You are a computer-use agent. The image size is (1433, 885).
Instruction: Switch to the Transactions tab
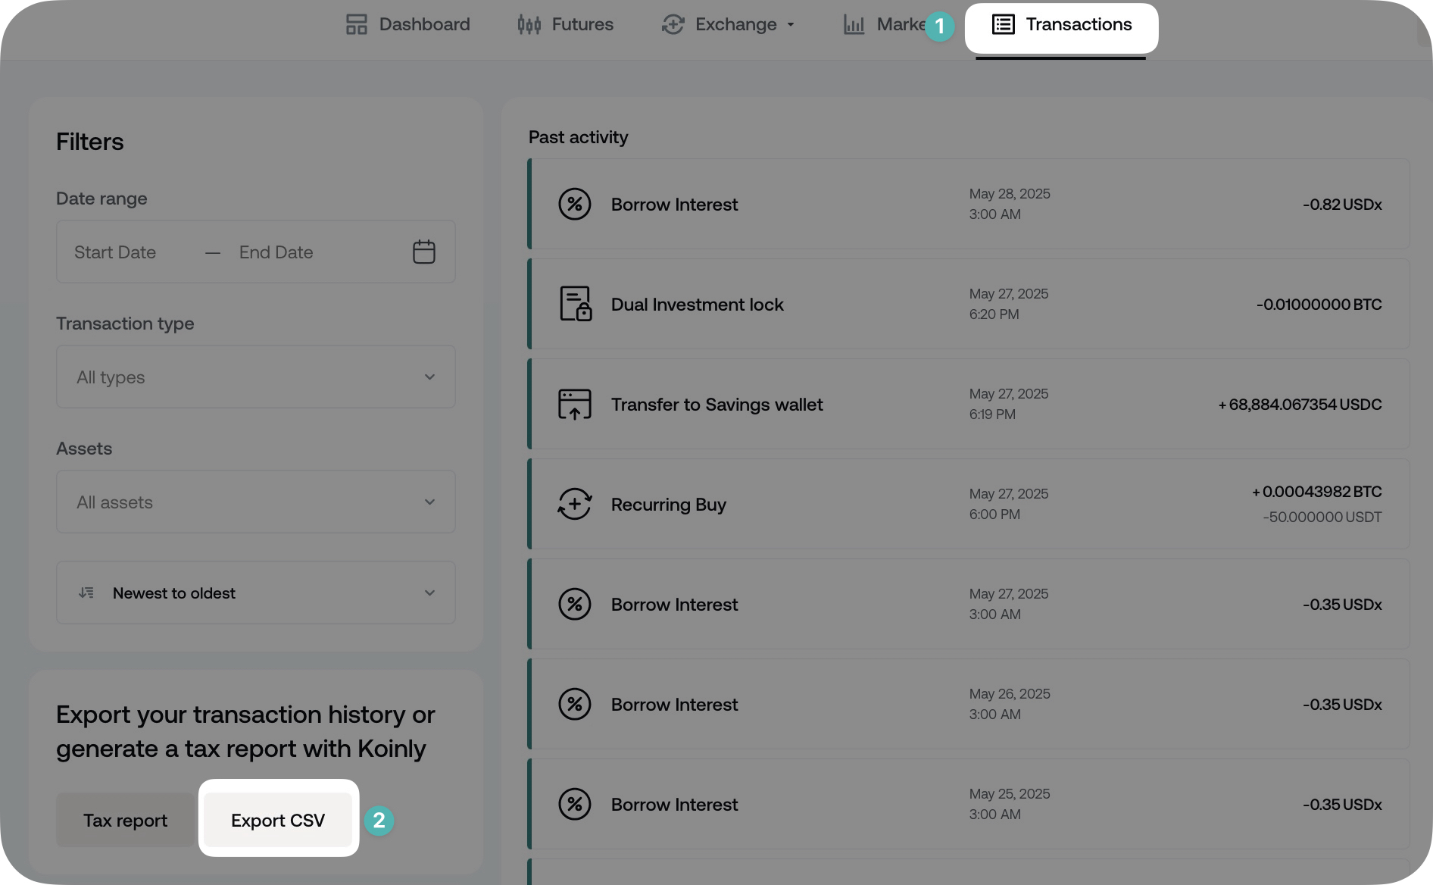click(1061, 25)
